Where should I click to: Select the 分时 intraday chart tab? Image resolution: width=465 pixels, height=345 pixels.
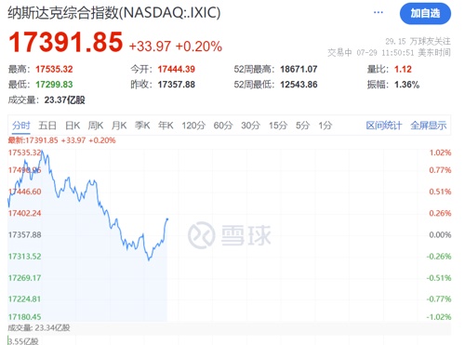tap(21, 126)
